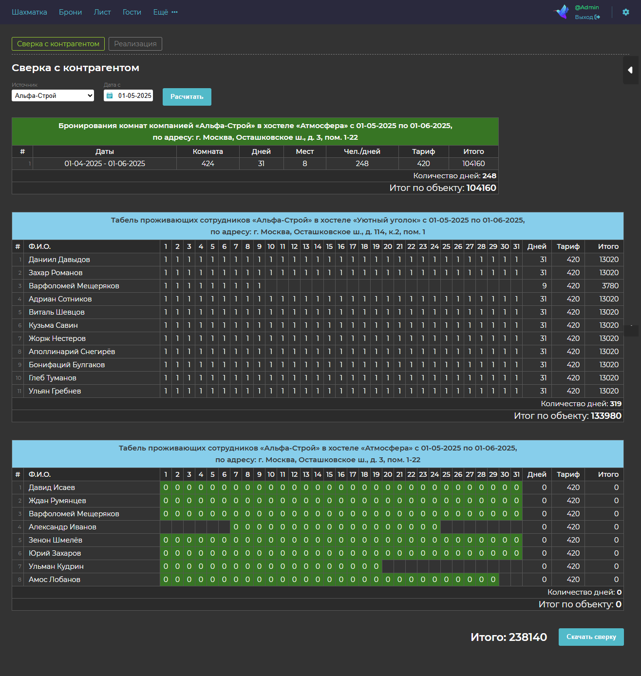Click the Скачать сверку button
This screenshot has width=641, height=676.
(x=591, y=637)
